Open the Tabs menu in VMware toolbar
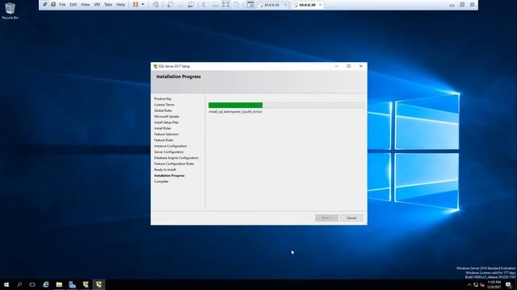Image resolution: width=517 pixels, height=290 pixels. point(108,5)
